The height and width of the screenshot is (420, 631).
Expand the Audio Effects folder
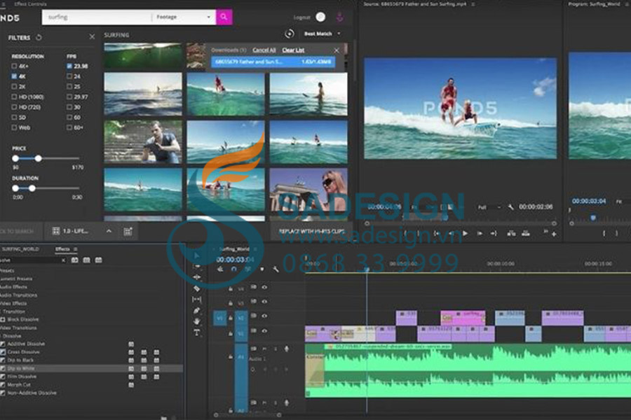(x=13, y=287)
